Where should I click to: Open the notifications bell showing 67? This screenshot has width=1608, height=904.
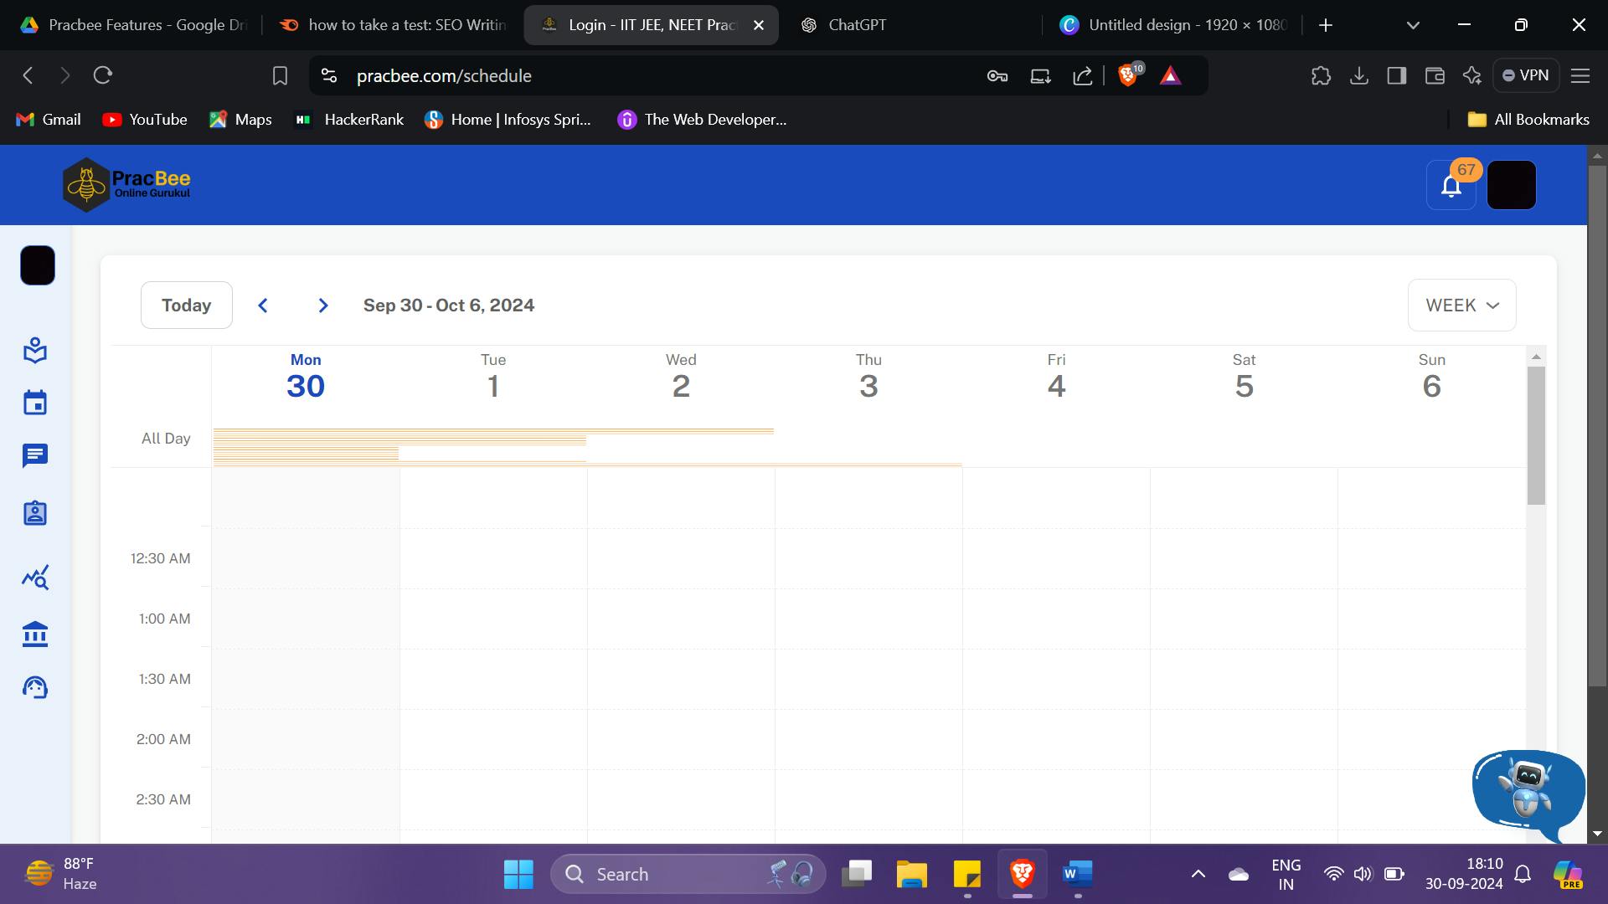tap(1450, 185)
